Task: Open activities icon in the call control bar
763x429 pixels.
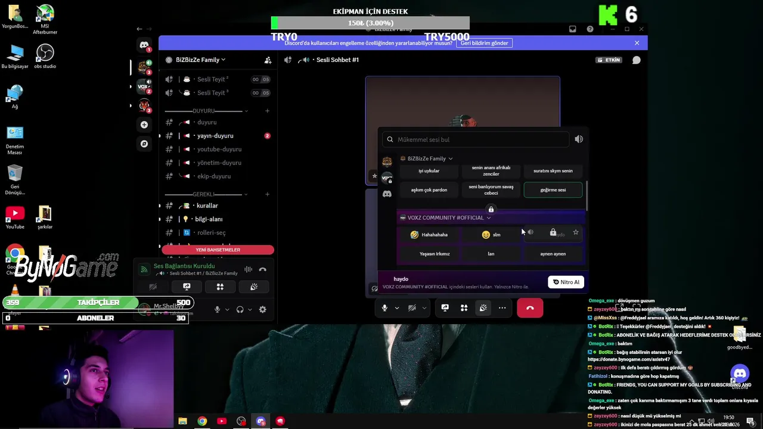Action: tap(464, 308)
